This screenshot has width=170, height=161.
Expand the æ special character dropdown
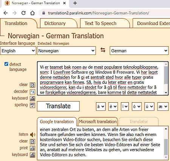[163, 106]
